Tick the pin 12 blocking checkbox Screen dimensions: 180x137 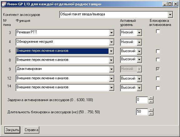(x=158, y=79)
